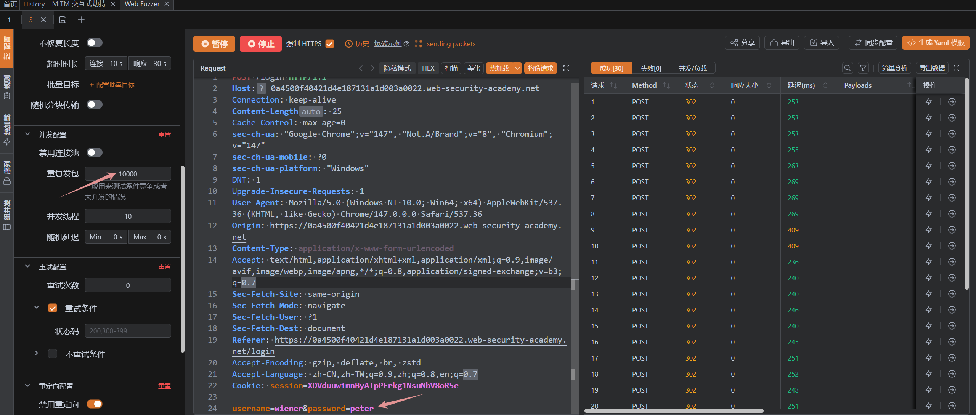Show the 失败[0] results tab
976x415 pixels.
(651, 68)
